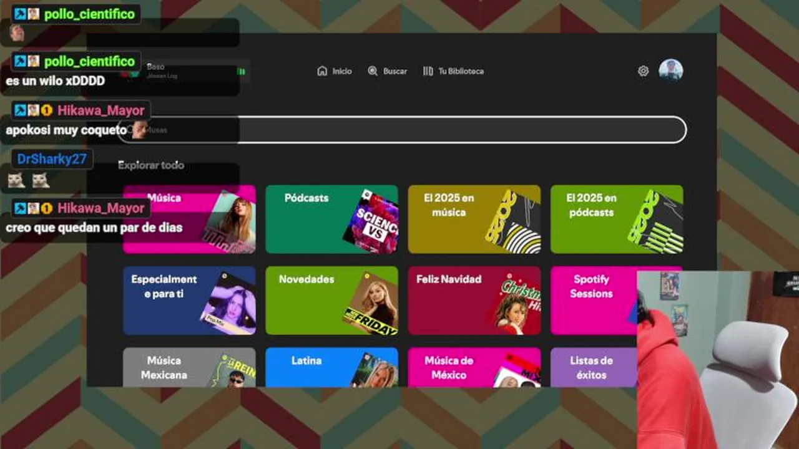
Task: Click the top pollo_cientifico chat username
Action: tap(90, 14)
